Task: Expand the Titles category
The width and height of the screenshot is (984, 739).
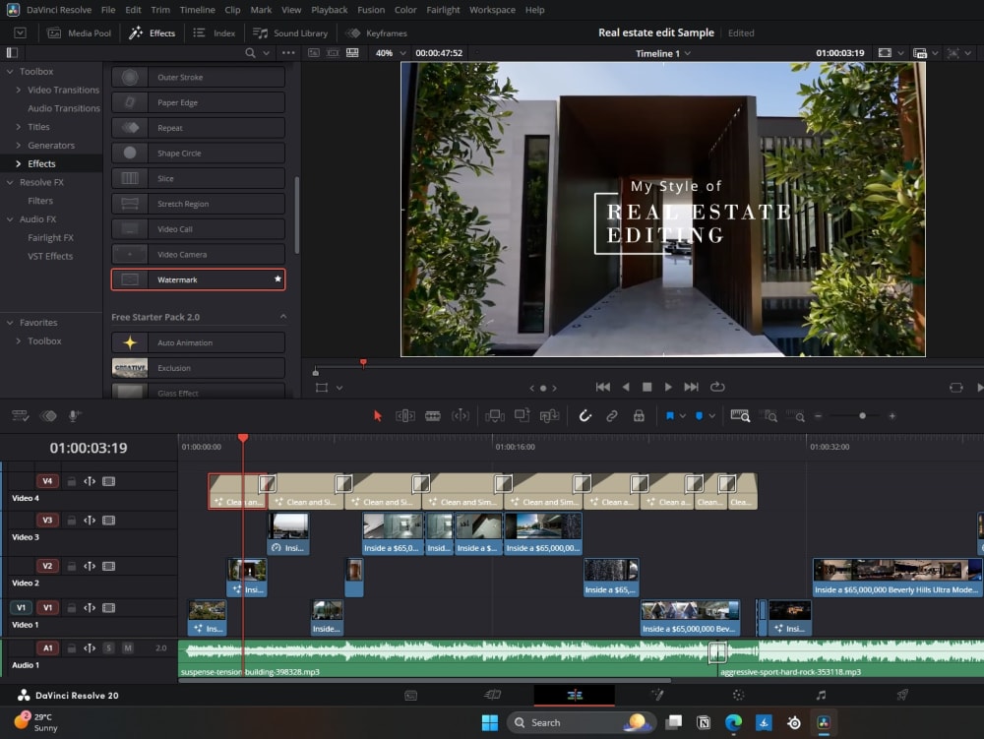Action: 18,127
